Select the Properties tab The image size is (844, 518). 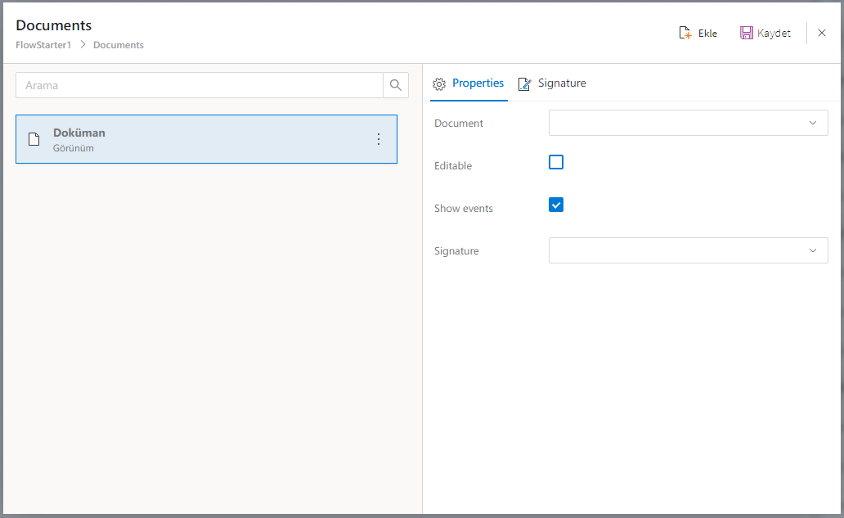478,83
